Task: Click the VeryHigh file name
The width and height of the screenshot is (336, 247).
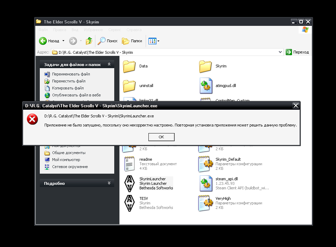Action: pyautogui.click(x=223, y=198)
